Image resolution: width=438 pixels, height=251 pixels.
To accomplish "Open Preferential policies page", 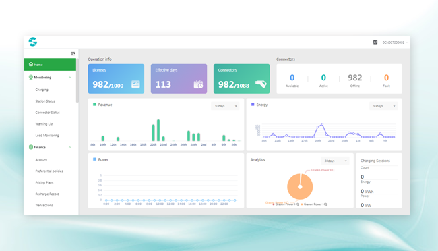I will (49, 171).
